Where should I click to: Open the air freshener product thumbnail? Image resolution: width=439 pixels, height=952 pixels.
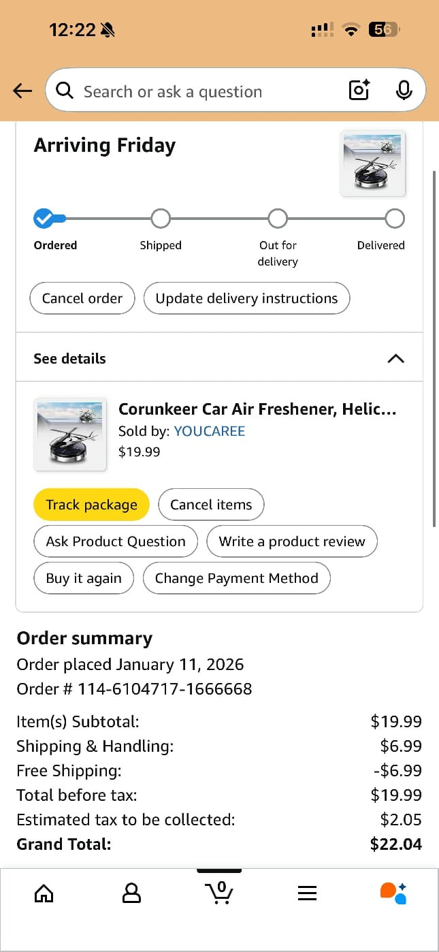(70, 434)
